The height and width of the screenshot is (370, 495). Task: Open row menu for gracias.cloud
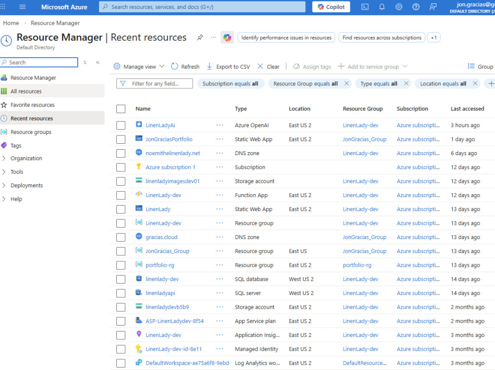[x=220, y=237]
